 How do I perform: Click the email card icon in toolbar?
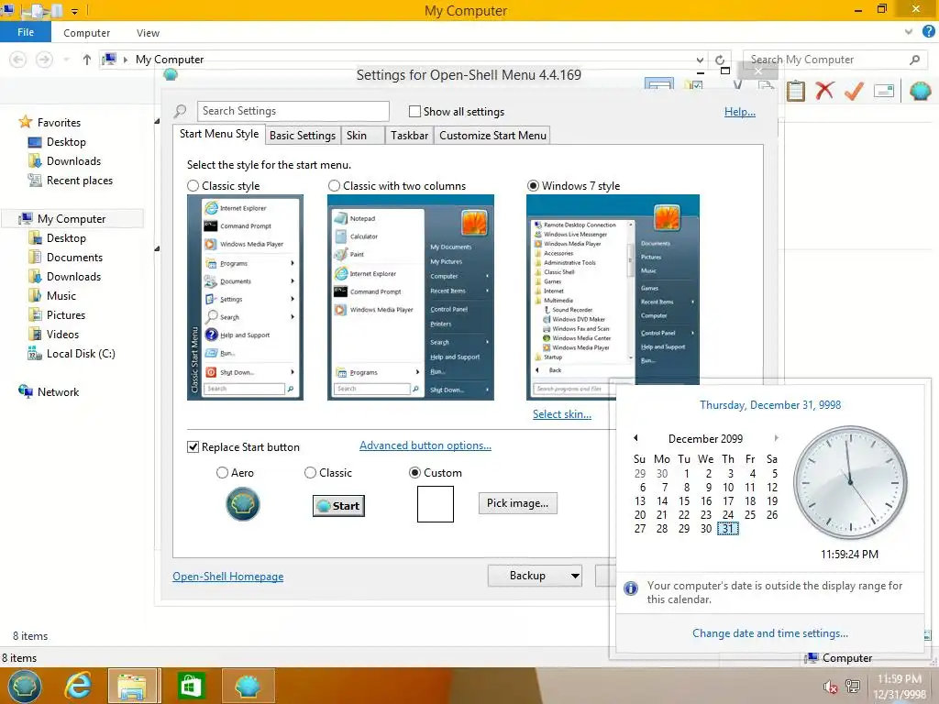[884, 91]
